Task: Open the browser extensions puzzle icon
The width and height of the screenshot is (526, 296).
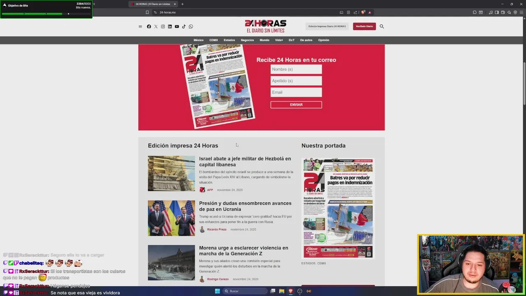Action: tap(475, 12)
